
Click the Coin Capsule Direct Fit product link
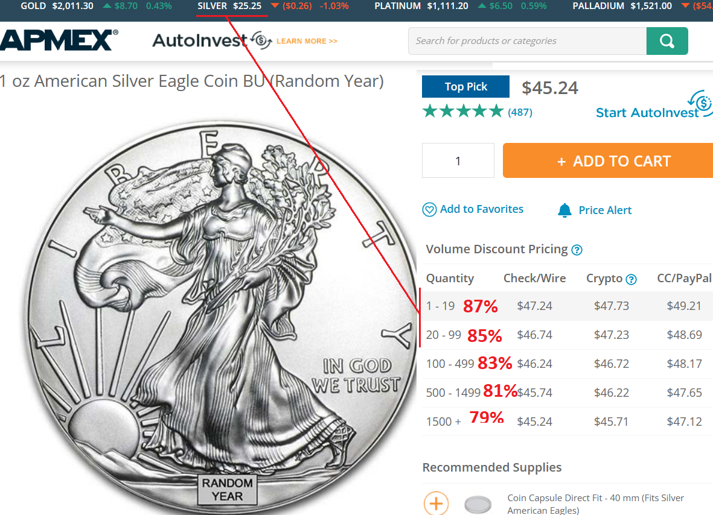(x=596, y=504)
